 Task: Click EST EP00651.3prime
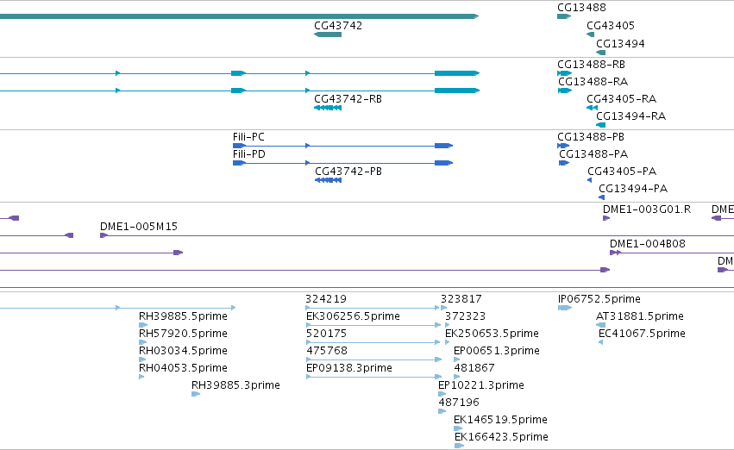click(x=497, y=352)
